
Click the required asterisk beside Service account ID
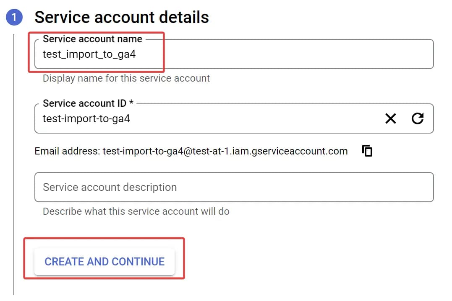coord(131,102)
